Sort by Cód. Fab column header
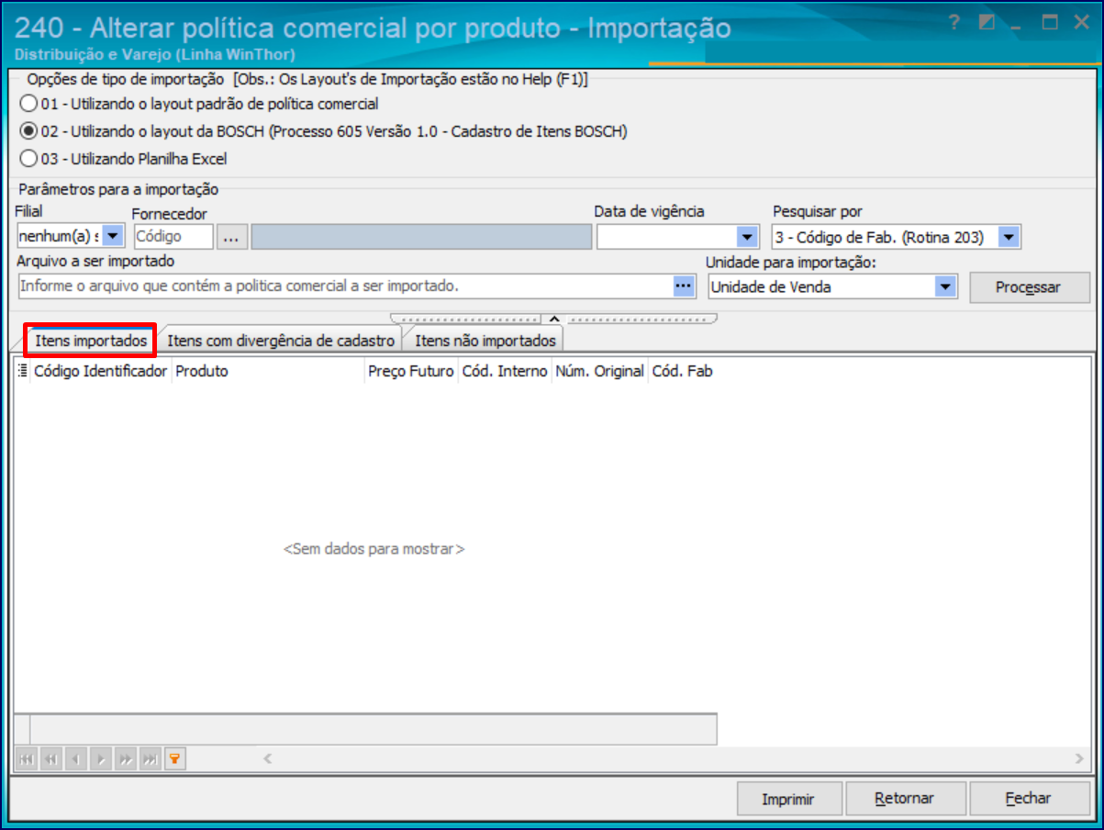This screenshot has width=1104, height=830. click(683, 371)
